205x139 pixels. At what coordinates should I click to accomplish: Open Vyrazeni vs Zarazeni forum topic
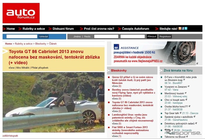(x=176, y=87)
